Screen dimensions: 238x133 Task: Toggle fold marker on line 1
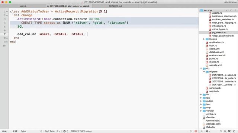7,11
